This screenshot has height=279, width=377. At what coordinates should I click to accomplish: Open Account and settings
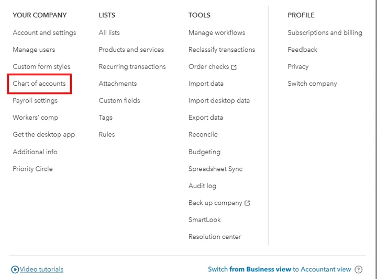pyautogui.click(x=45, y=32)
